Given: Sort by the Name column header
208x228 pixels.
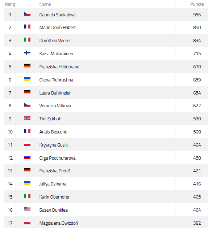Looking at the screenshot, I should click(x=45, y=4).
